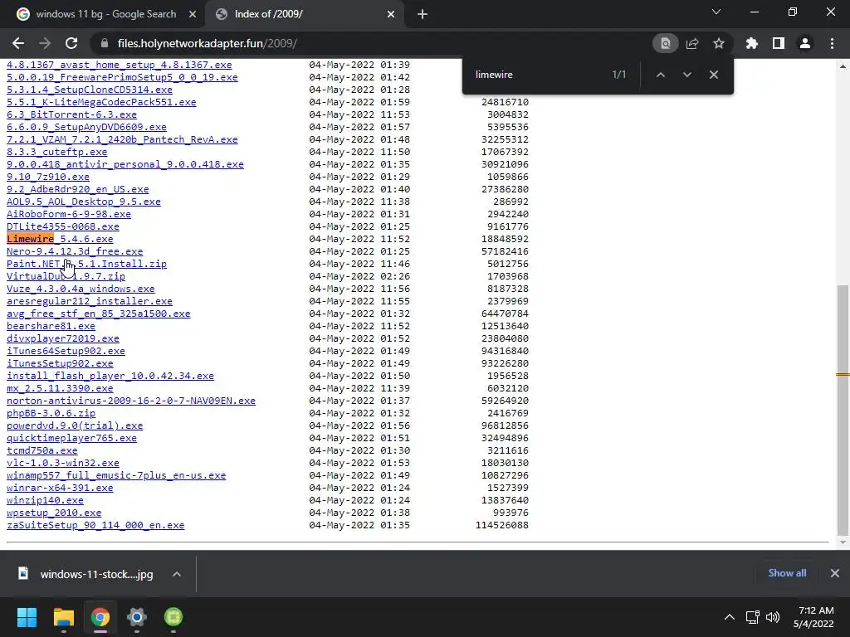The height and width of the screenshot is (637, 850).
Task: Close the Google Search tab
Action: (193, 15)
